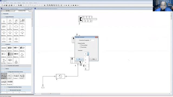Collapse the Mechanically Operated section
Viewport: 173px width, 97px height.
8,90
